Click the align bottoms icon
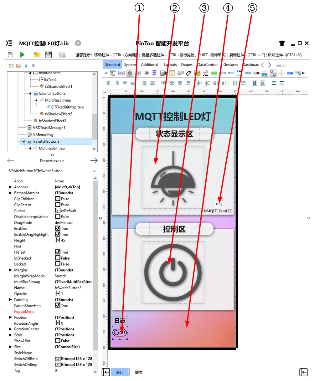The width and height of the screenshot is (314, 381). tap(133, 83)
